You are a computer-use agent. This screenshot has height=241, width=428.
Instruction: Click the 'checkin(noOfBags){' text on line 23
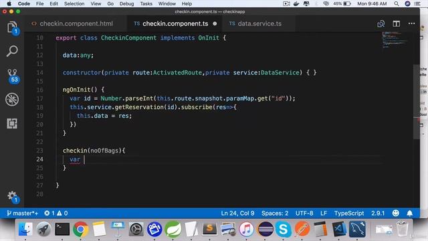point(94,151)
